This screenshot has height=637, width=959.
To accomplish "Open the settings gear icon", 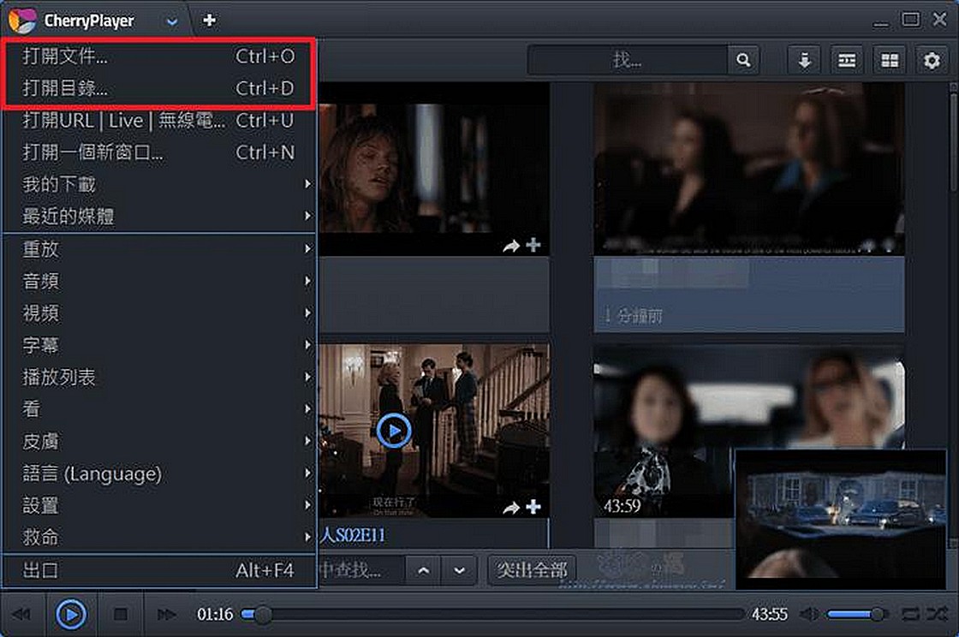I will click(x=932, y=60).
